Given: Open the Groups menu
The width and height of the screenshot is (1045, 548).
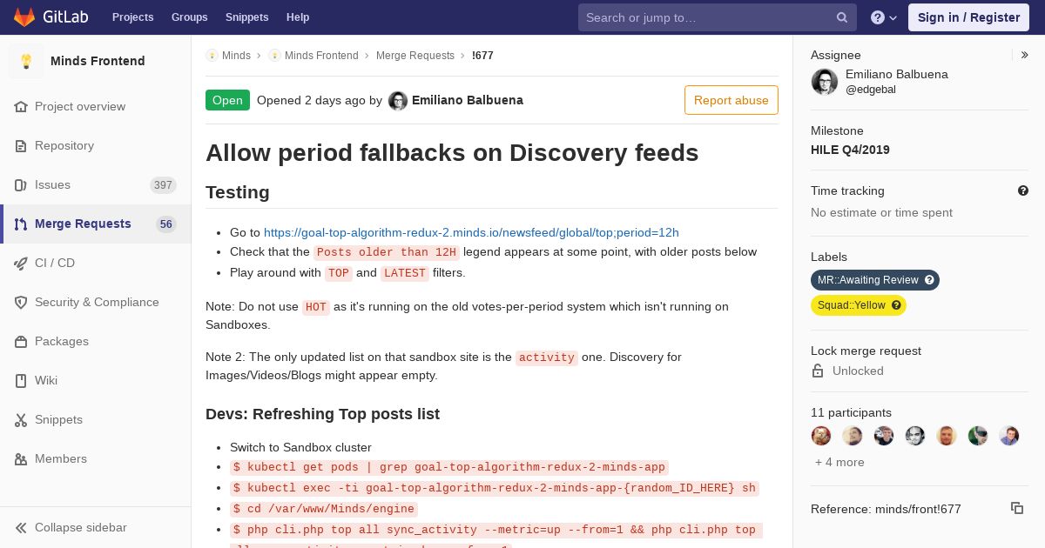Looking at the screenshot, I should (x=189, y=17).
